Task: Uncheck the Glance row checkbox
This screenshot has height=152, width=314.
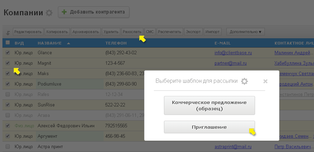Action: pos(8,53)
